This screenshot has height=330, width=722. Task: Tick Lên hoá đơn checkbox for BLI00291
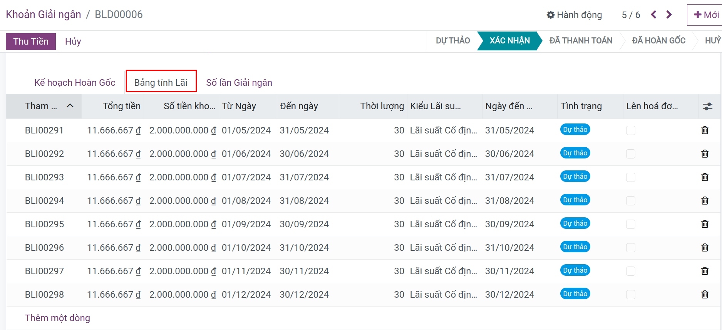631,130
